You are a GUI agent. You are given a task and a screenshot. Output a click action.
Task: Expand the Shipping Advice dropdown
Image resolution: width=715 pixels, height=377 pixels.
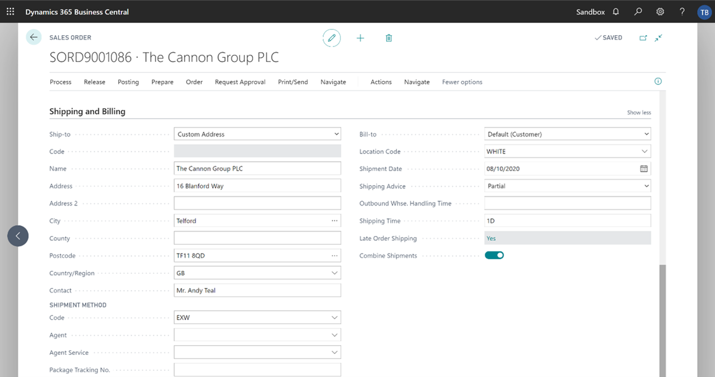pos(646,186)
